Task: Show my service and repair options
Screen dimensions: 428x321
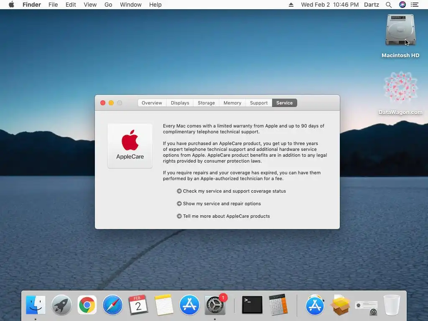Action: pyautogui.click(x=219, y=204)
